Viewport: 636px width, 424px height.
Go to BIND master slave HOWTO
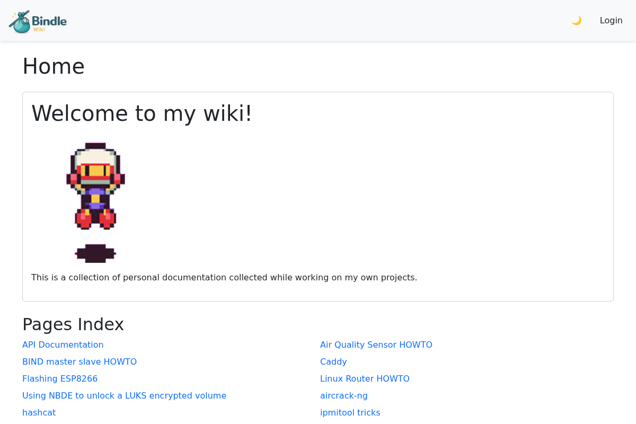79,362
